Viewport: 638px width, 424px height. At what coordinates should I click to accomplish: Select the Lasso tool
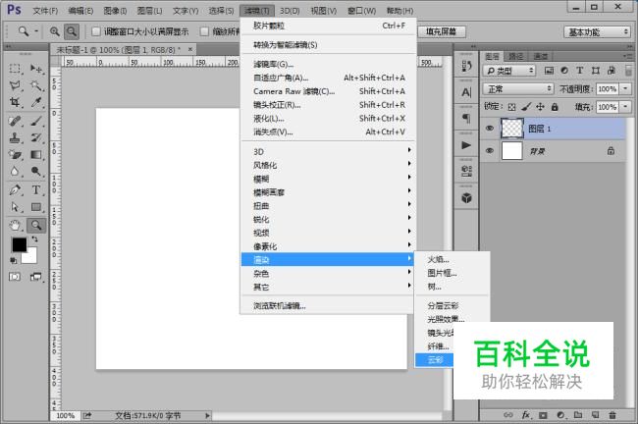[15, 85]
